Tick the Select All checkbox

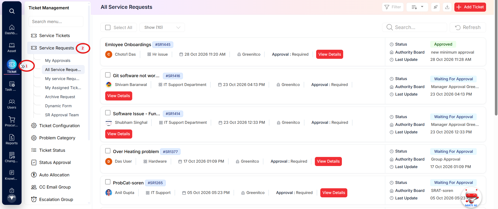[108, 27]
